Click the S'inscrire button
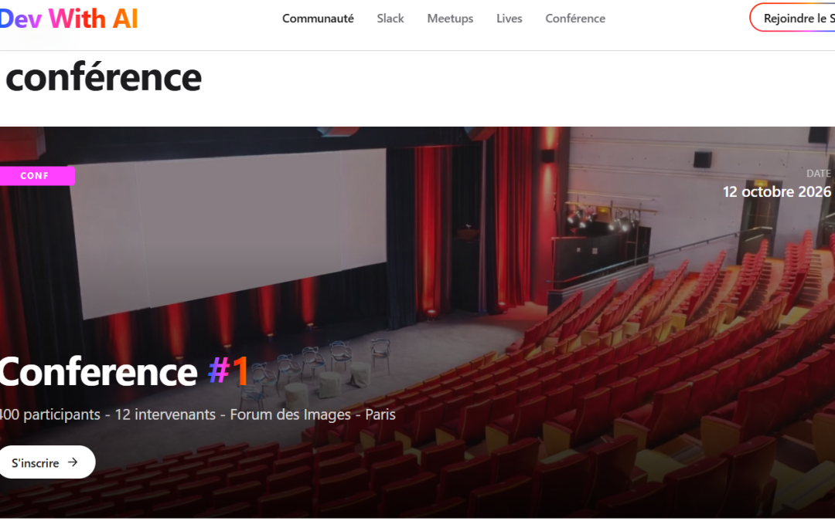 coord(46,462)
